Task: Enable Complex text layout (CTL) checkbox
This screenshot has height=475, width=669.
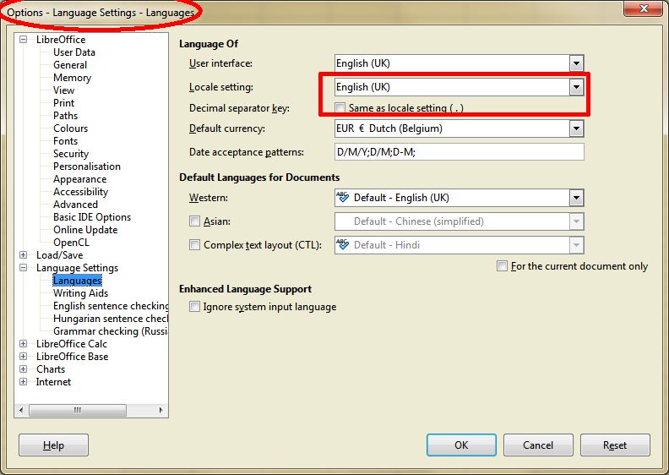Action: click(x=195, y=245)
